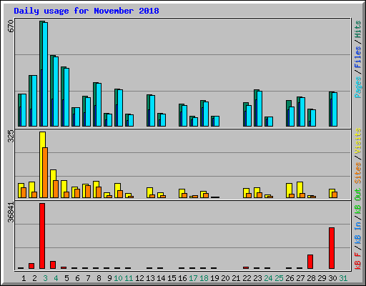This screenshot has width=366, height=286.
Task: Select day label 2 on the x-axis
Action: click(x=34, y=278)
